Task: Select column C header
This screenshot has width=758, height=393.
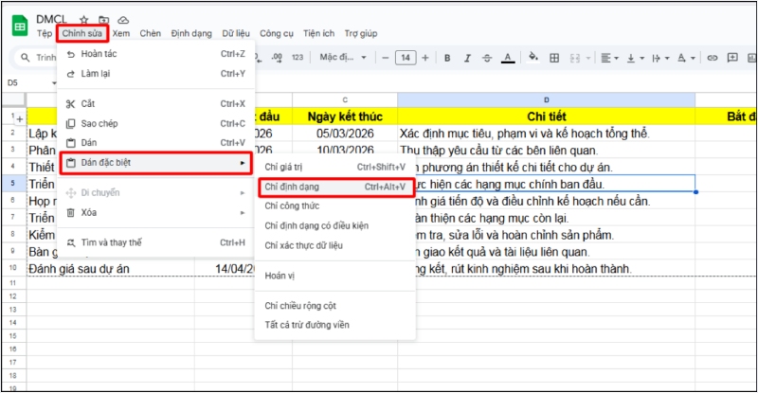Action: click(345, 99)
